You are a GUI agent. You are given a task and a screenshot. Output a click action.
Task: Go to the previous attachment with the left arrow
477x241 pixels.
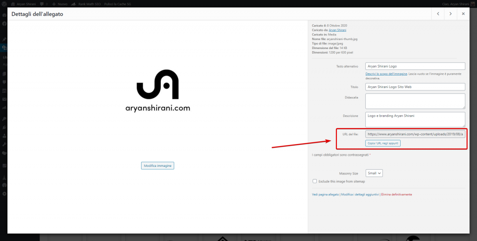click(x=438, y=14)
